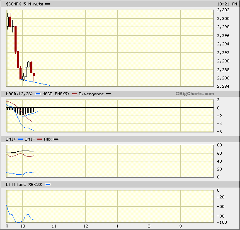Click the 2,298 price axis label
The width and height of the screenshot is (240, 230).
click(x=223, y=27)
